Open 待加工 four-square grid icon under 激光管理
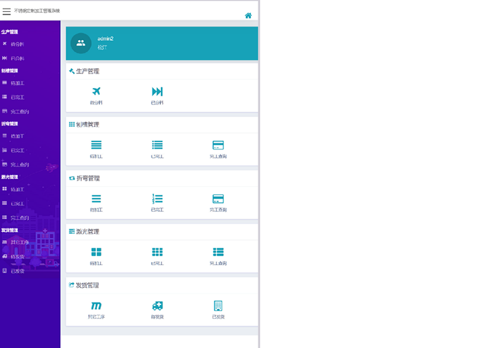 96,252
